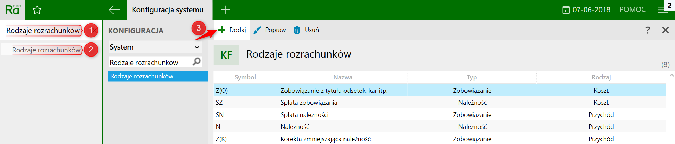Open the hamburger menu at top right
Image resolution: width=675 pixels, height=144 pixels.
(x=663, y=10)
